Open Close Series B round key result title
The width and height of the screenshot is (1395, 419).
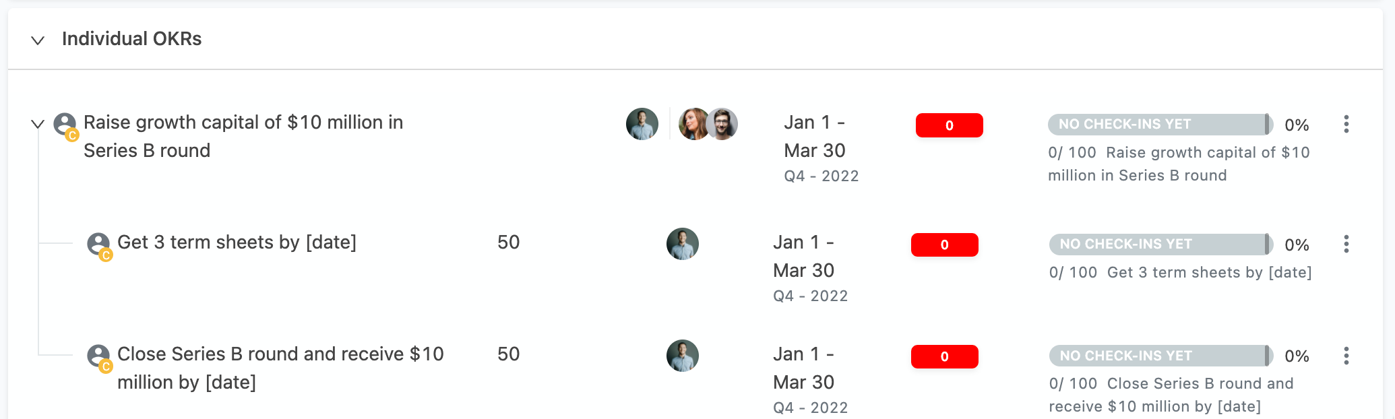[x=280, y=368]
